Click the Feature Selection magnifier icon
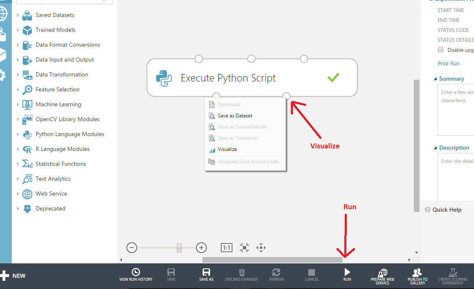474x289 pixels. coord(27,90)
